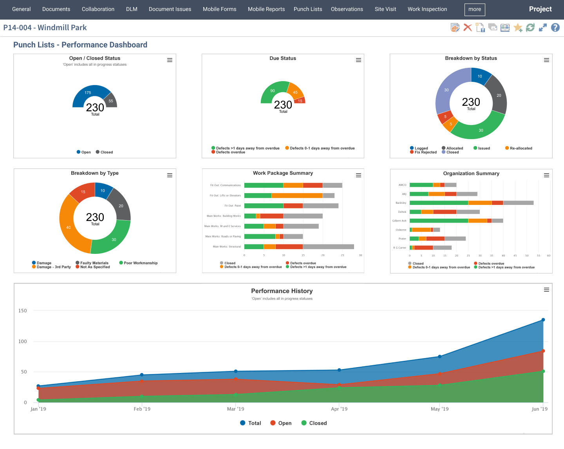Open Work Package Summary chart menu
564x449 pixels.
pos(358,175)
